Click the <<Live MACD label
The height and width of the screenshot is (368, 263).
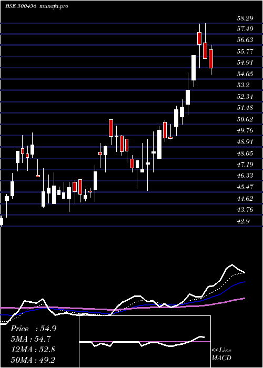(x=221, y=354)
